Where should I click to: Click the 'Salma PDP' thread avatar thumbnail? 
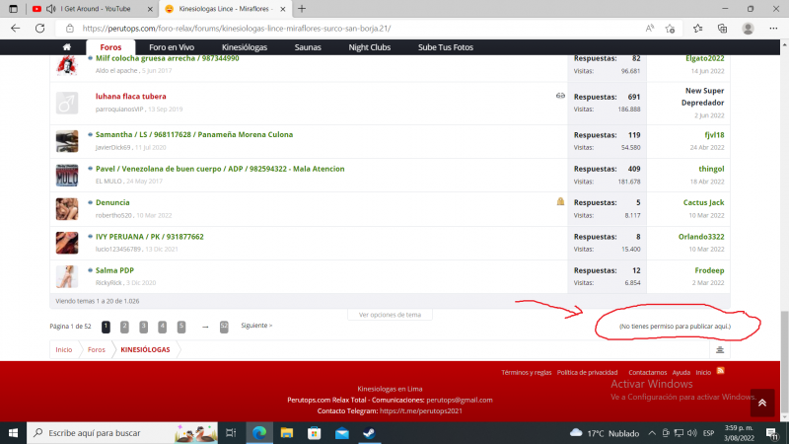(67, 275)
